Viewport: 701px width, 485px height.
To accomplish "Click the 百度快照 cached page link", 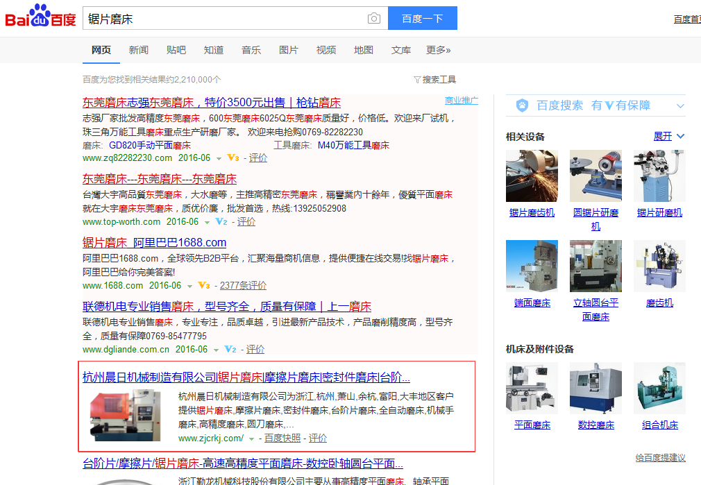I will (282, 438).
